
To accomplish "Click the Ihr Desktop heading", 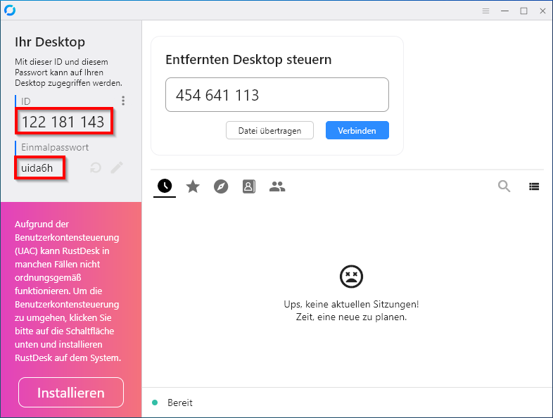I will click(x=50, y=42).
